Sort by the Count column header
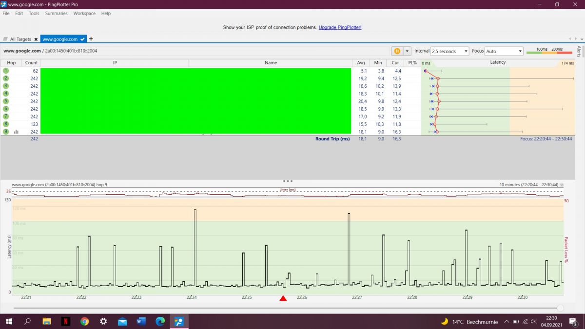This screenshot has width=585, height=329. pyautogui.click(x=31, y=63)
